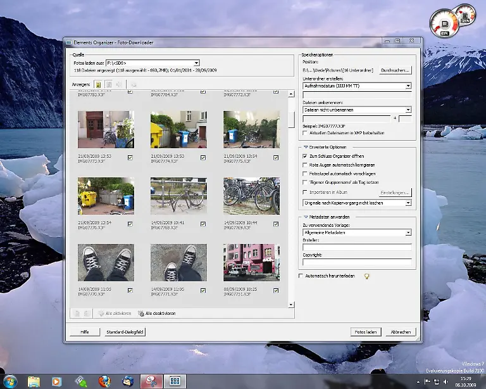Collapse the 'Metadaten anwenden' section
Image resolution: width=486 pixels, height=389 pixels.
point(306,217)
